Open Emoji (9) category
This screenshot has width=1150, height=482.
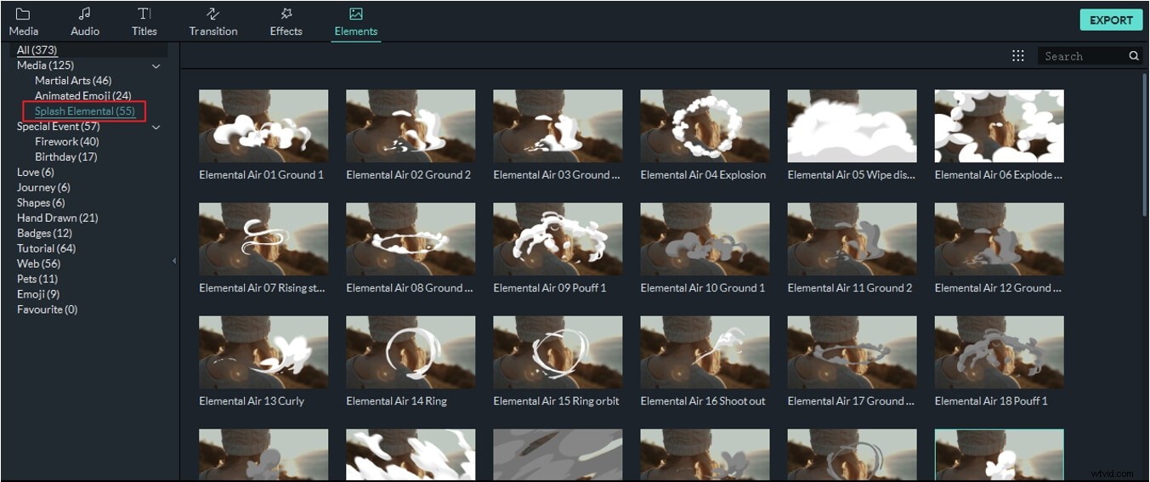pyautogui.click(x=38, y=295)
